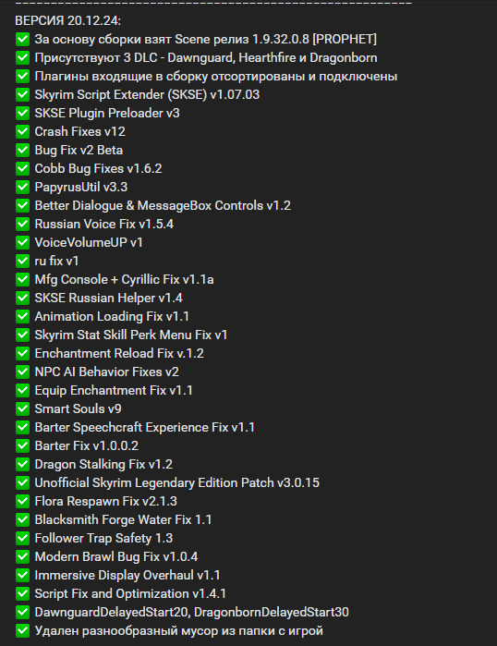Click 'Unofficial Skyrim Legendary Edition Patch v3.0.15' text
The image size is (497, 646).
pyautogui.click(x=177, y=482)
